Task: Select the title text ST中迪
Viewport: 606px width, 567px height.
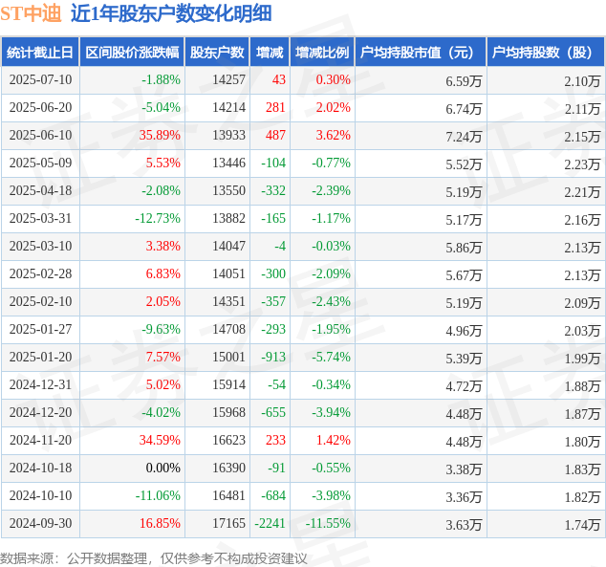Action: pyautogui.click(x=31, y=13)
